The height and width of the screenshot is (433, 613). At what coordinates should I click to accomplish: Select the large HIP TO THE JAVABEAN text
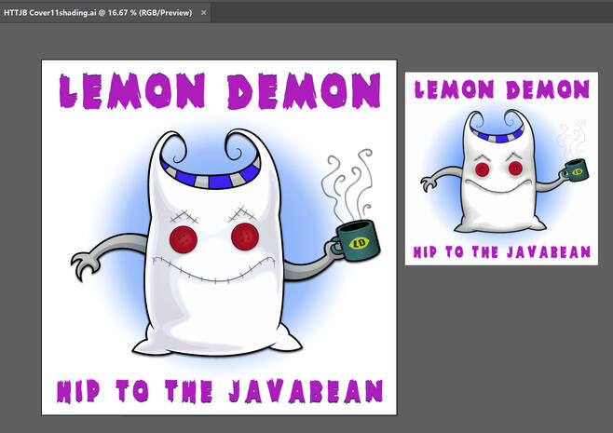tap(220, 391)
